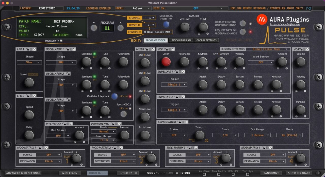Click the next program up arrow
Viewport: 325px width, 177px height.
click(x=121, y=28)
